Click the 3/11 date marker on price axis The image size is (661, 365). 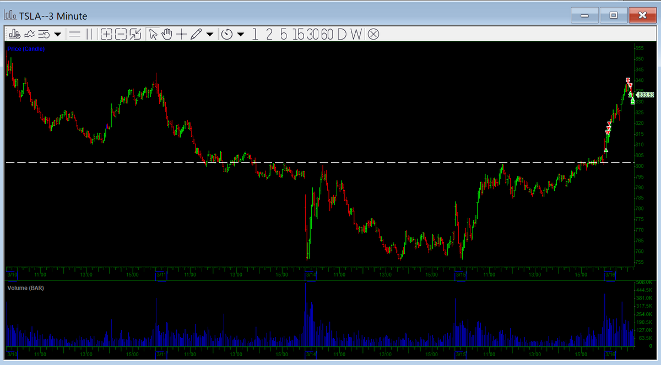coord(161,274)
